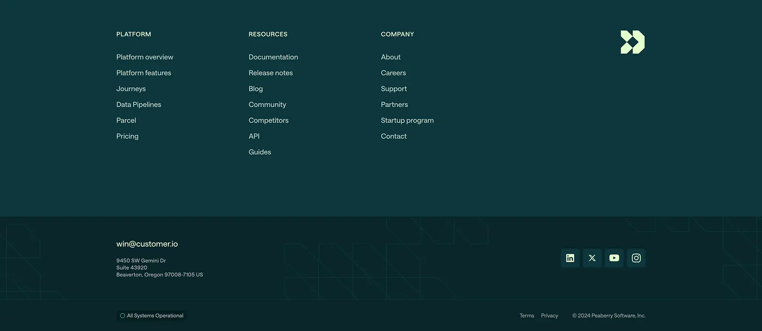The width and height of the screenshot is (762, 331).
Task: Open the Startup program link
Action: click(x=407, y=120)
